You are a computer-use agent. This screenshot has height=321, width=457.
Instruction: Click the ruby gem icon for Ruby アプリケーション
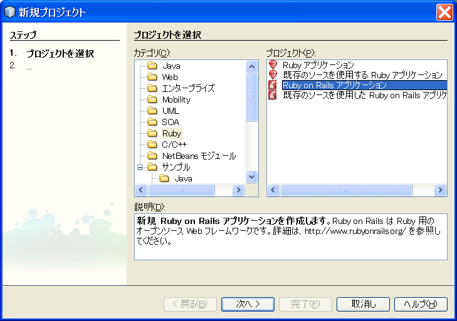pos(273,64)
